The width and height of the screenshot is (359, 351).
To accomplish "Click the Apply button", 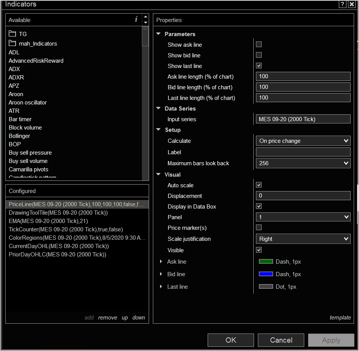I will (331, 340).
